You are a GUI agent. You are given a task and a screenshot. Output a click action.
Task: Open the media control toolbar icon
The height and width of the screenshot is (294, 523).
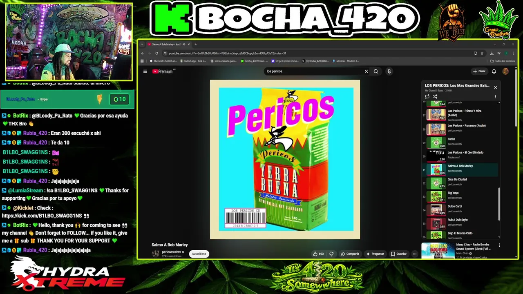(x=499, y=53)
